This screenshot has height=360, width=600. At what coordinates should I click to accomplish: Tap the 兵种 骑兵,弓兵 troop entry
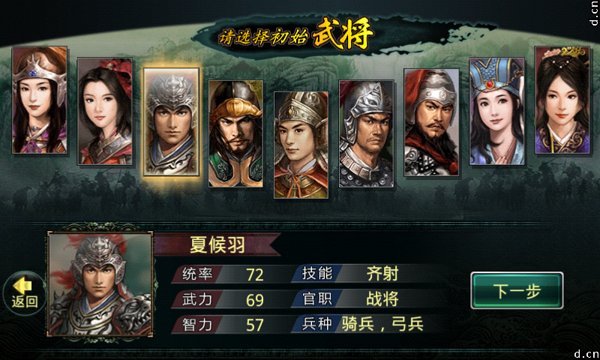360,324
